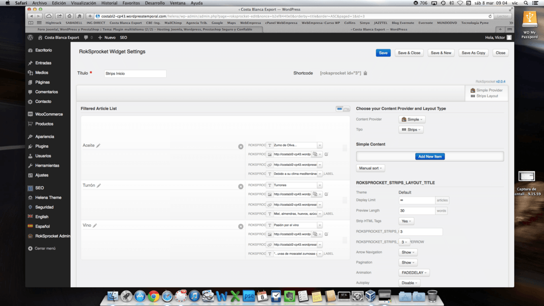The width and height of the screenshot is (544, 306).
Task: Open the Desarrollo menu
Action: tap(155, 3)
